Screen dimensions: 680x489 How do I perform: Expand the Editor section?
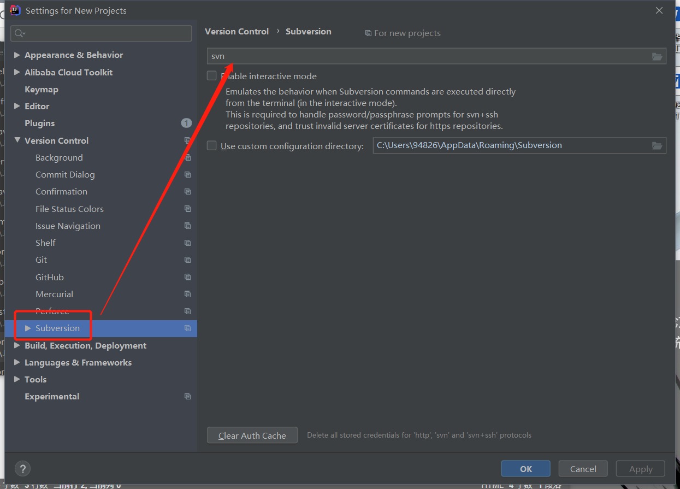tap(17, 106)
